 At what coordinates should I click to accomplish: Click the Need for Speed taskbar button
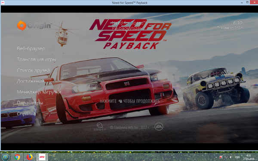[x=42, y=157]
